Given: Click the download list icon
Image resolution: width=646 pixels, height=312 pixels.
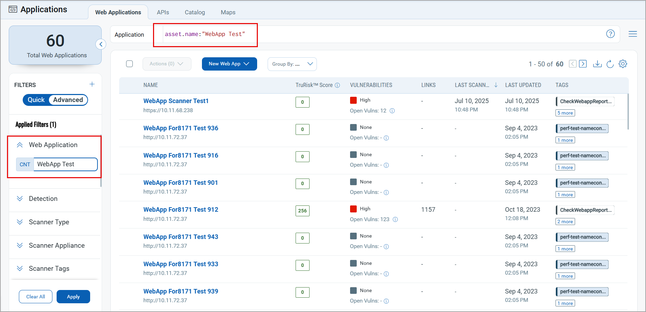Looking at the screenshot, I should coord(597,64).
